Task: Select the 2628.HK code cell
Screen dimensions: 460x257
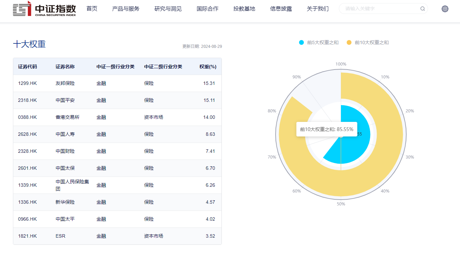Action: point(28,134)
